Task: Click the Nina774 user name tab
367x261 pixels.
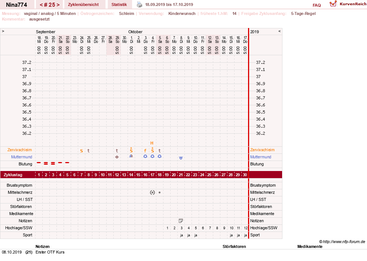Action: (16, 5)
